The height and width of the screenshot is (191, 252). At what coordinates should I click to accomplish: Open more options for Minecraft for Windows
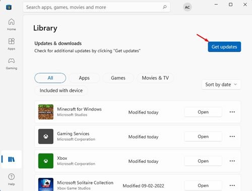232,112
